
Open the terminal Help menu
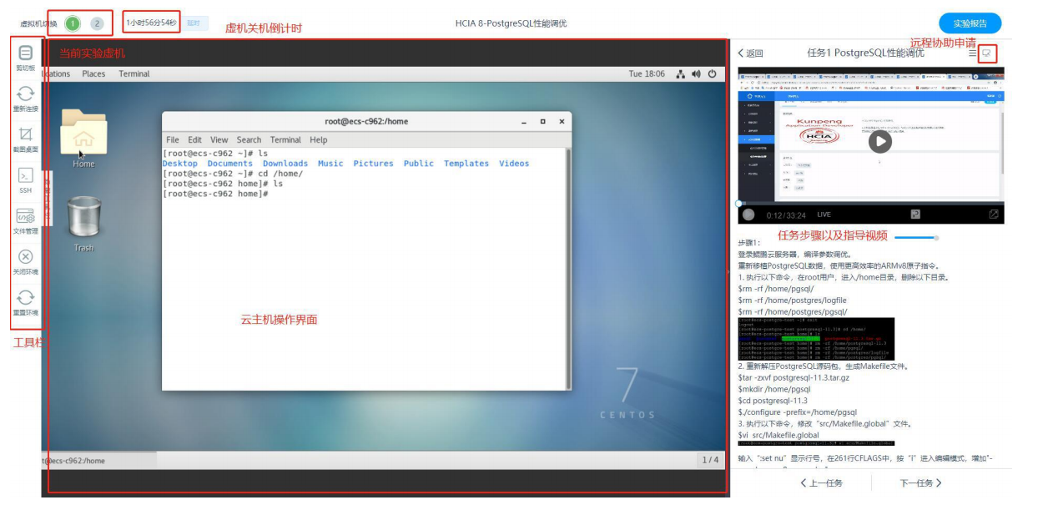[319, 139]
